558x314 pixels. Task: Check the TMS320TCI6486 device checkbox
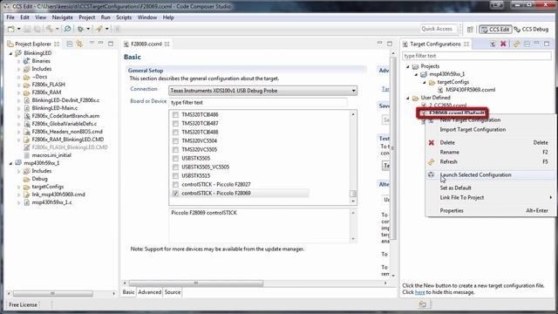click(x=175, y=114)
